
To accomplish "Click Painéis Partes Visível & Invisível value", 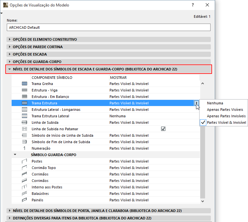I will [x=129, y=200].
